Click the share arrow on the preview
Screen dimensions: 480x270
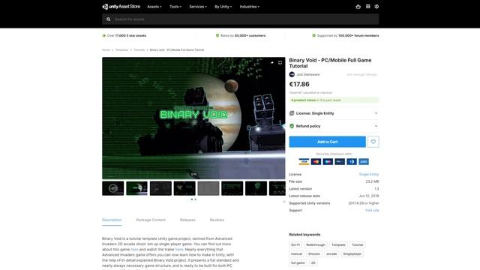271,62
